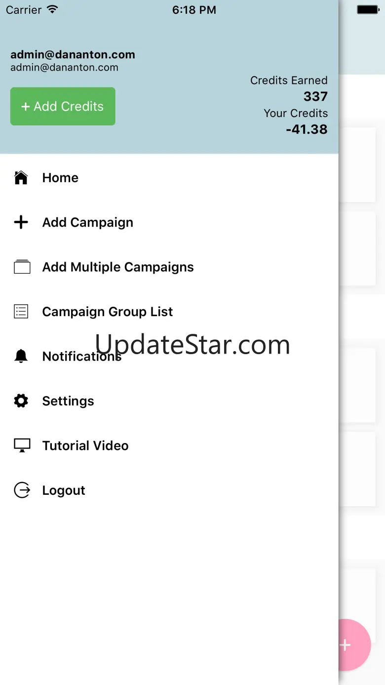Tap the Home house icon
385x685 pixels.
tap(21, 178)
